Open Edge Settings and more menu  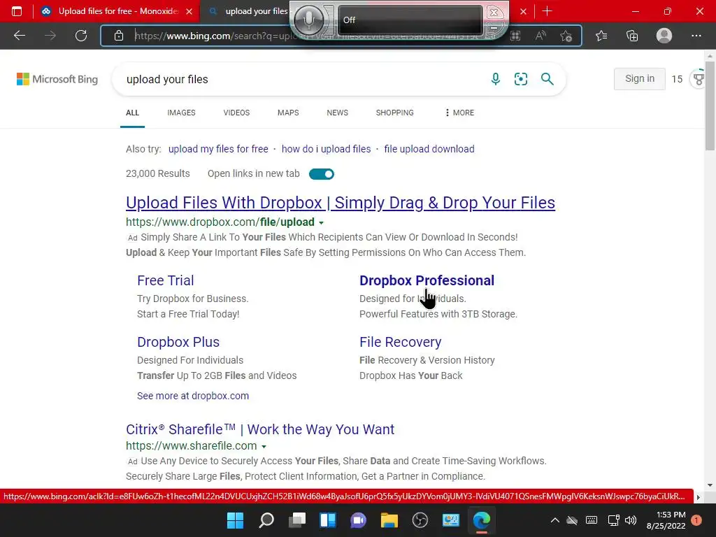click(x=696, y=36)
